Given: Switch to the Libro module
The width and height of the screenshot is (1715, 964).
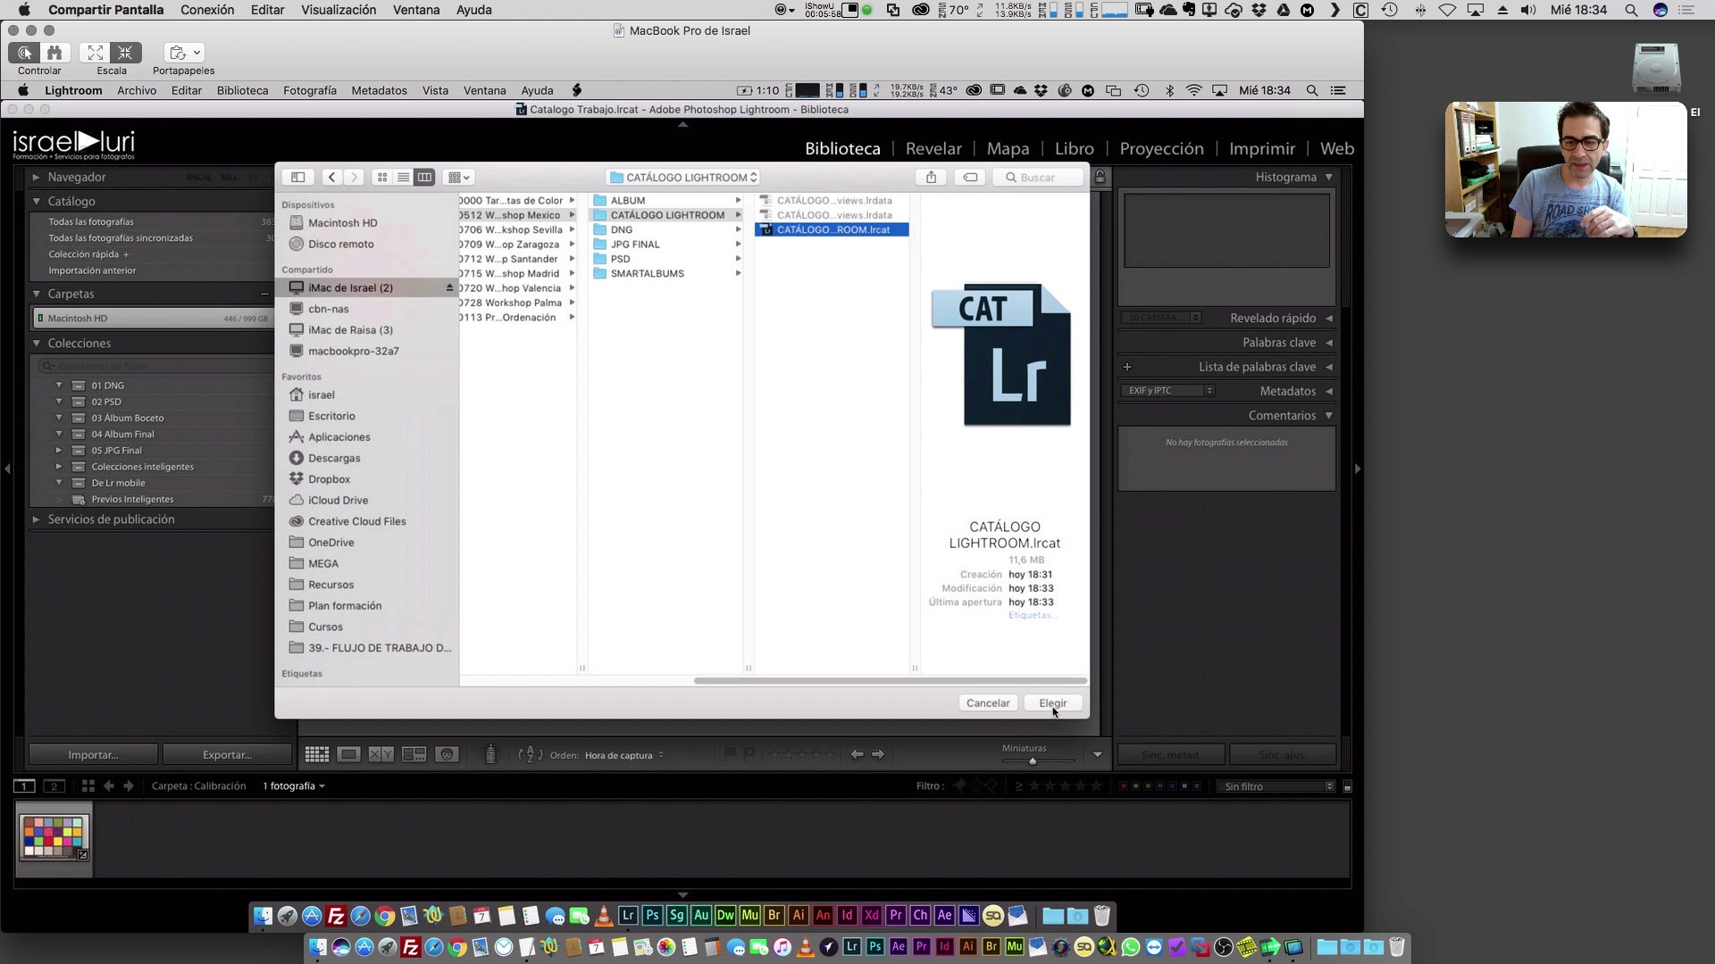Looking at the screenshot, I should (1074, 149).
